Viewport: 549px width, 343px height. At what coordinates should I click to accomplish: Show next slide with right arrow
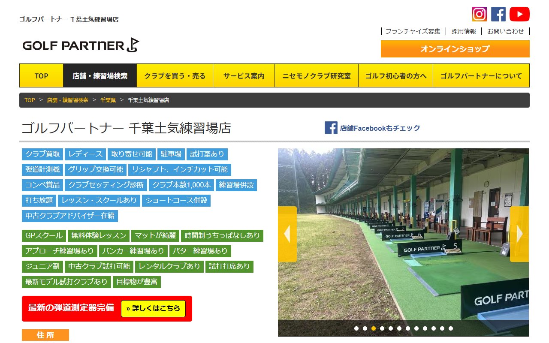[519, 234]
